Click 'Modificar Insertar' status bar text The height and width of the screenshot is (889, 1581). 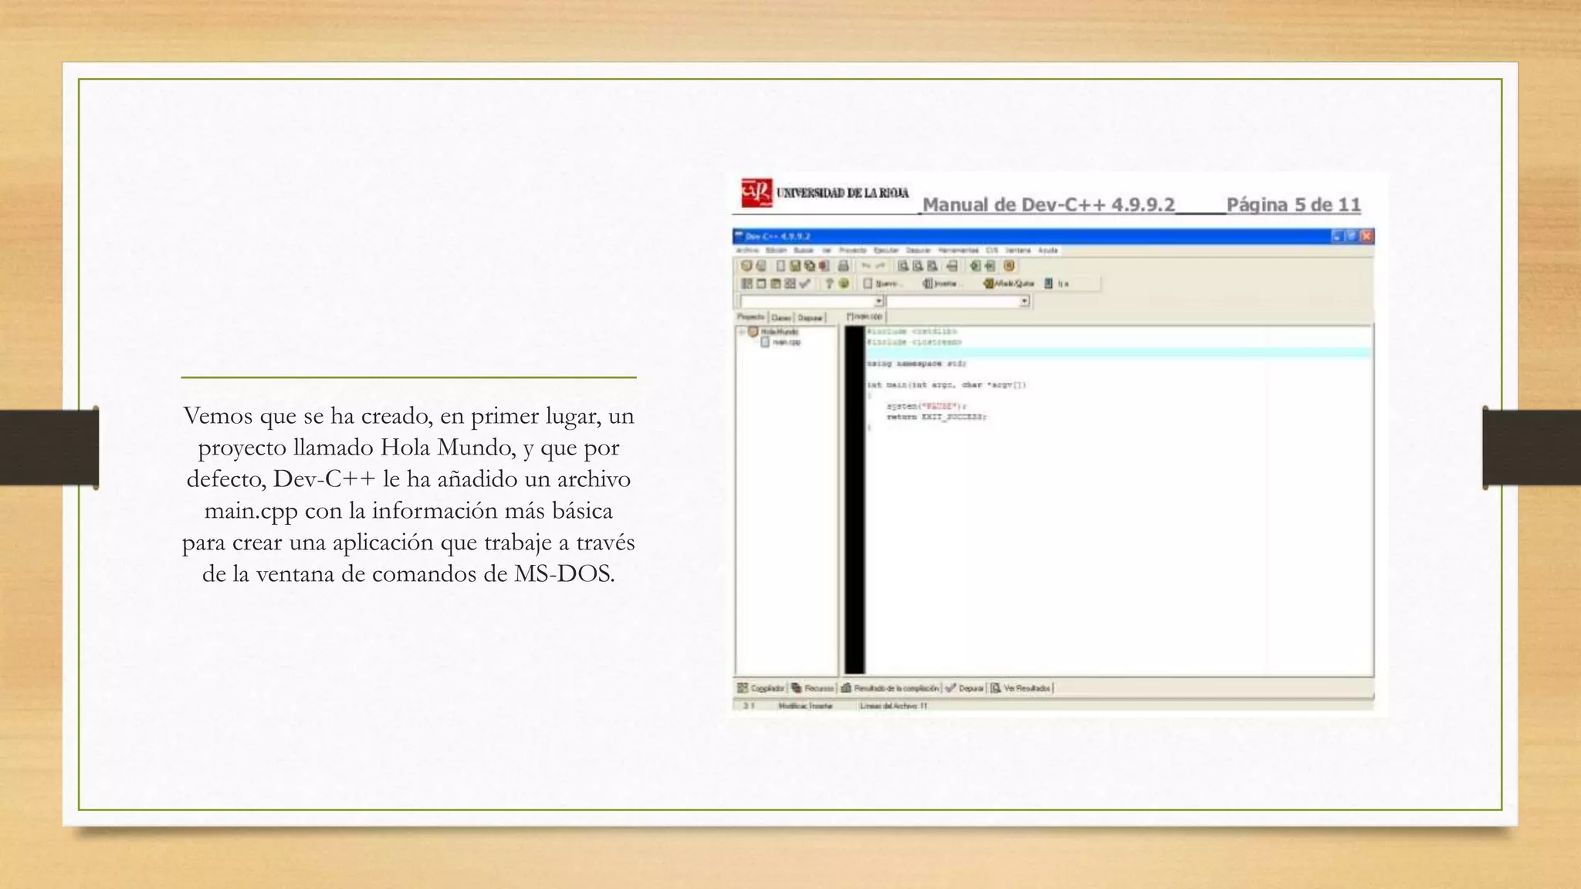tap(805, 705)
